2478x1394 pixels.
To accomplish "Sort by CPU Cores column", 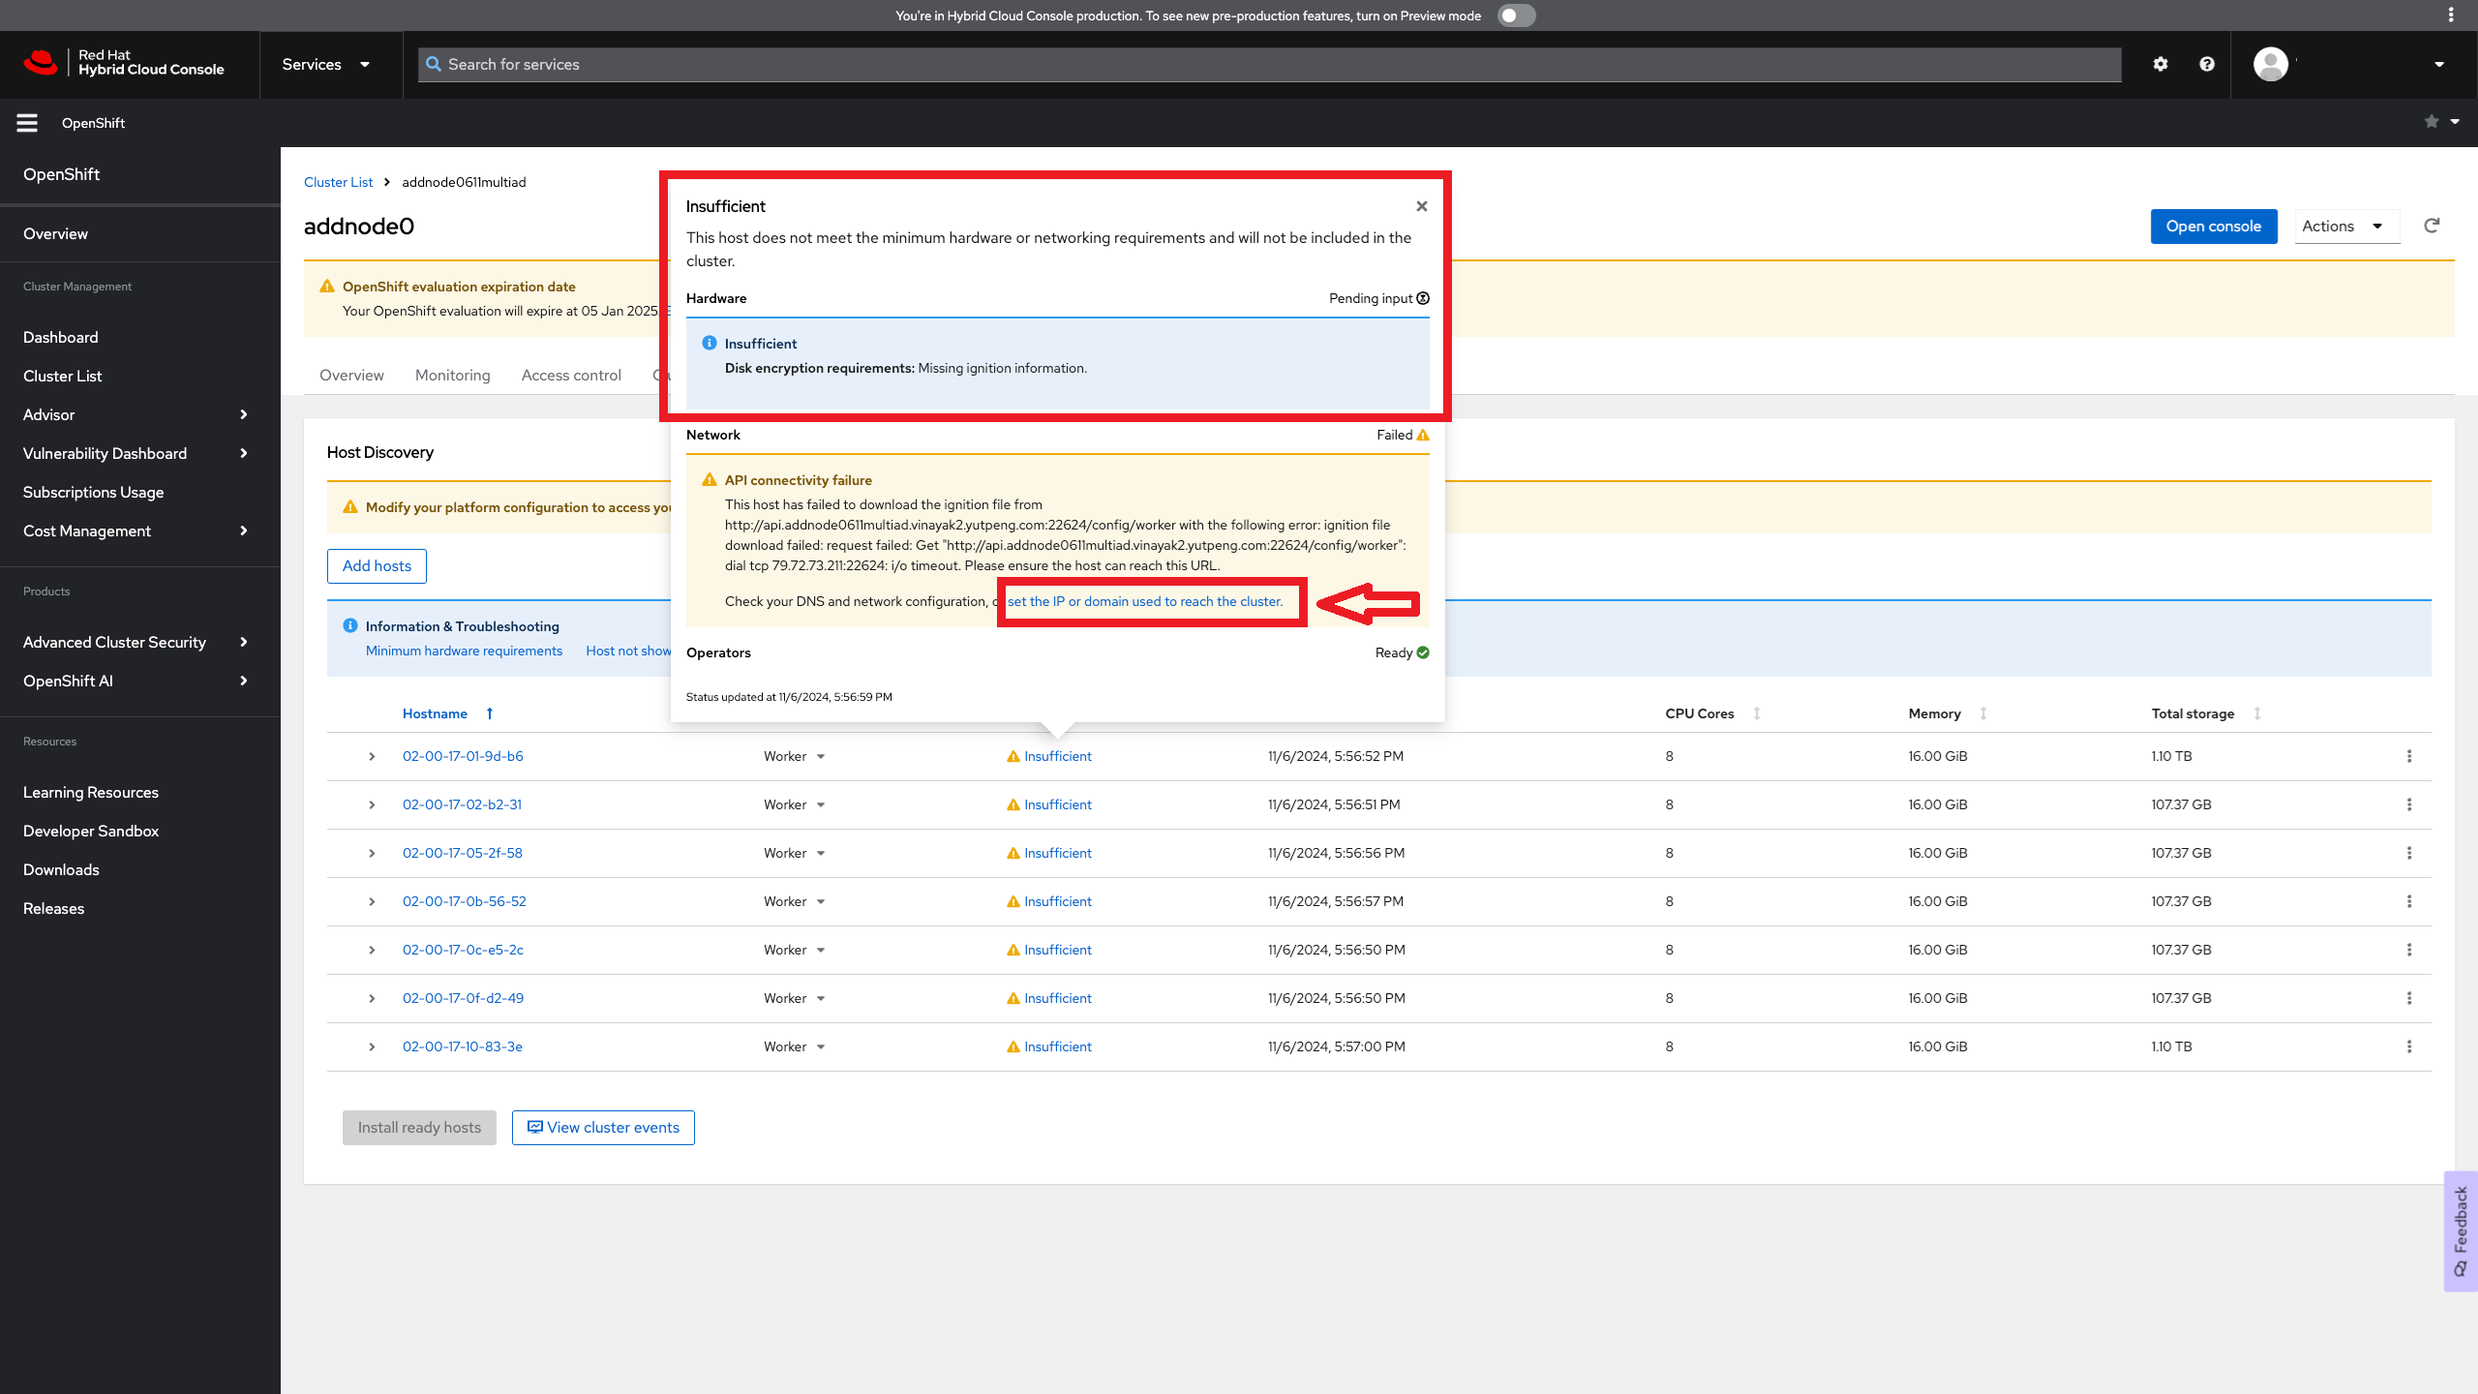I will click(1712, 713).
